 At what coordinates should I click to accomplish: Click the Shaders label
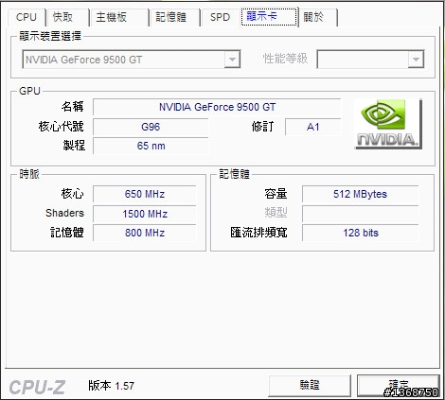[64, 213]
